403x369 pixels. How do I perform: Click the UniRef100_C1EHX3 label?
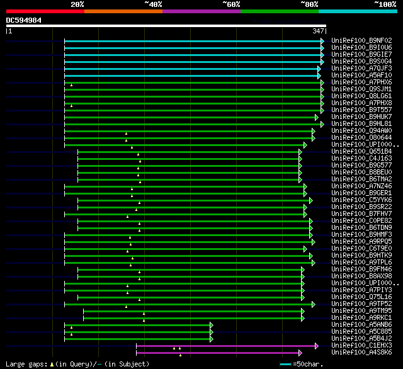[x=361, y=346]
